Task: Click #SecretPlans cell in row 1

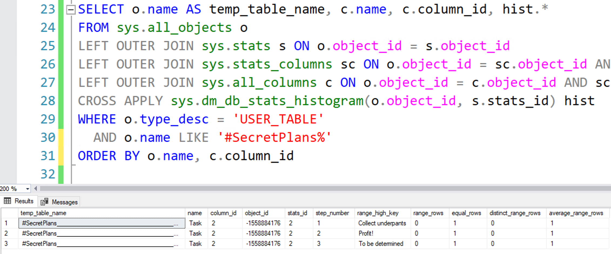Action: (102, 223)
